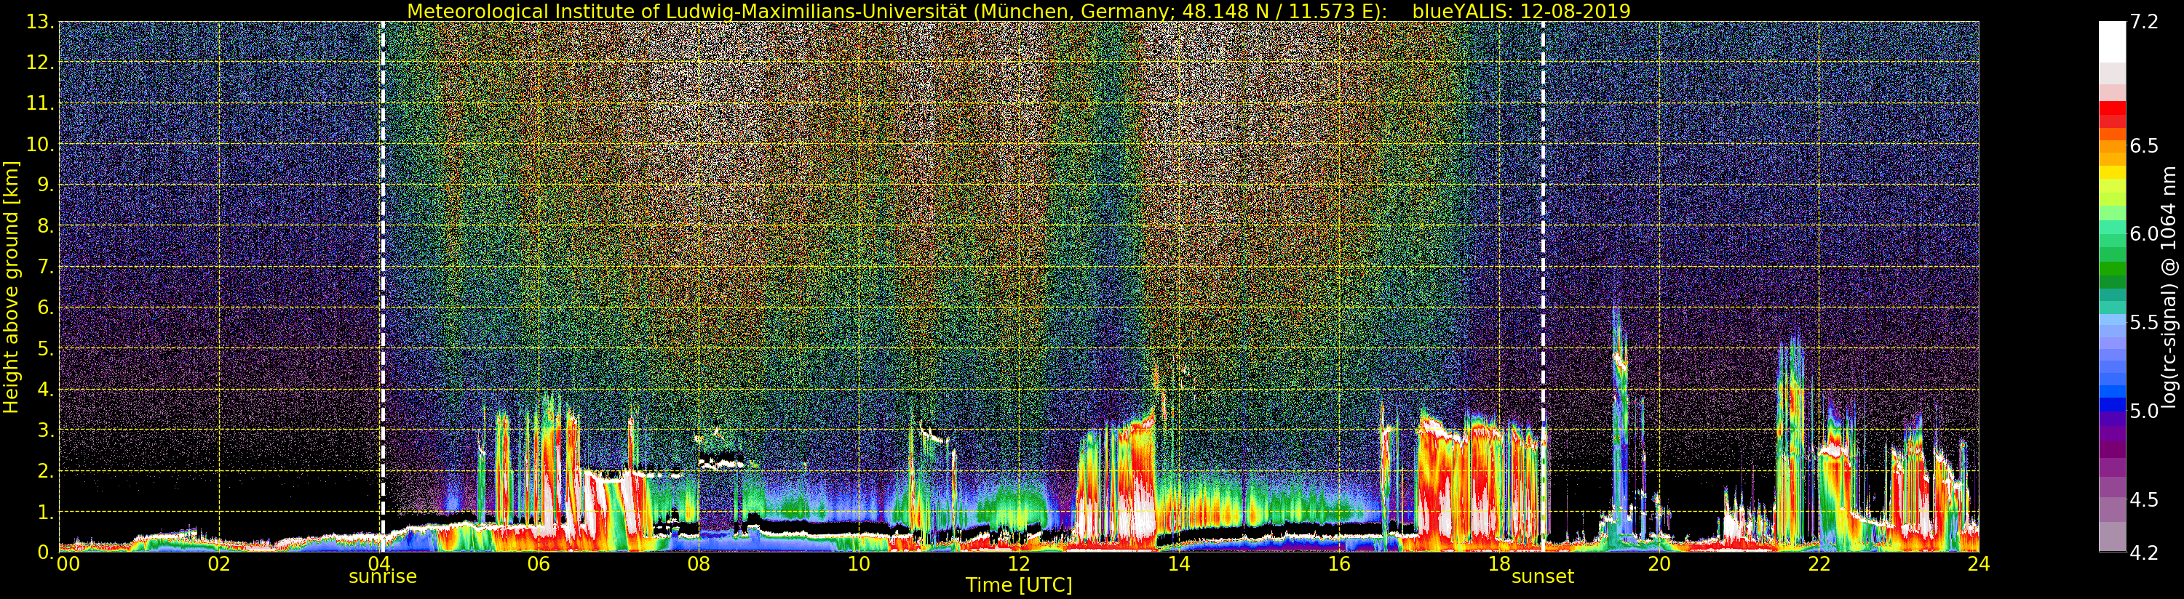Select the 'sunset' label below the time axis
The width and height of the screenshot is (2184, 599).
click(x=1542, y=577)
